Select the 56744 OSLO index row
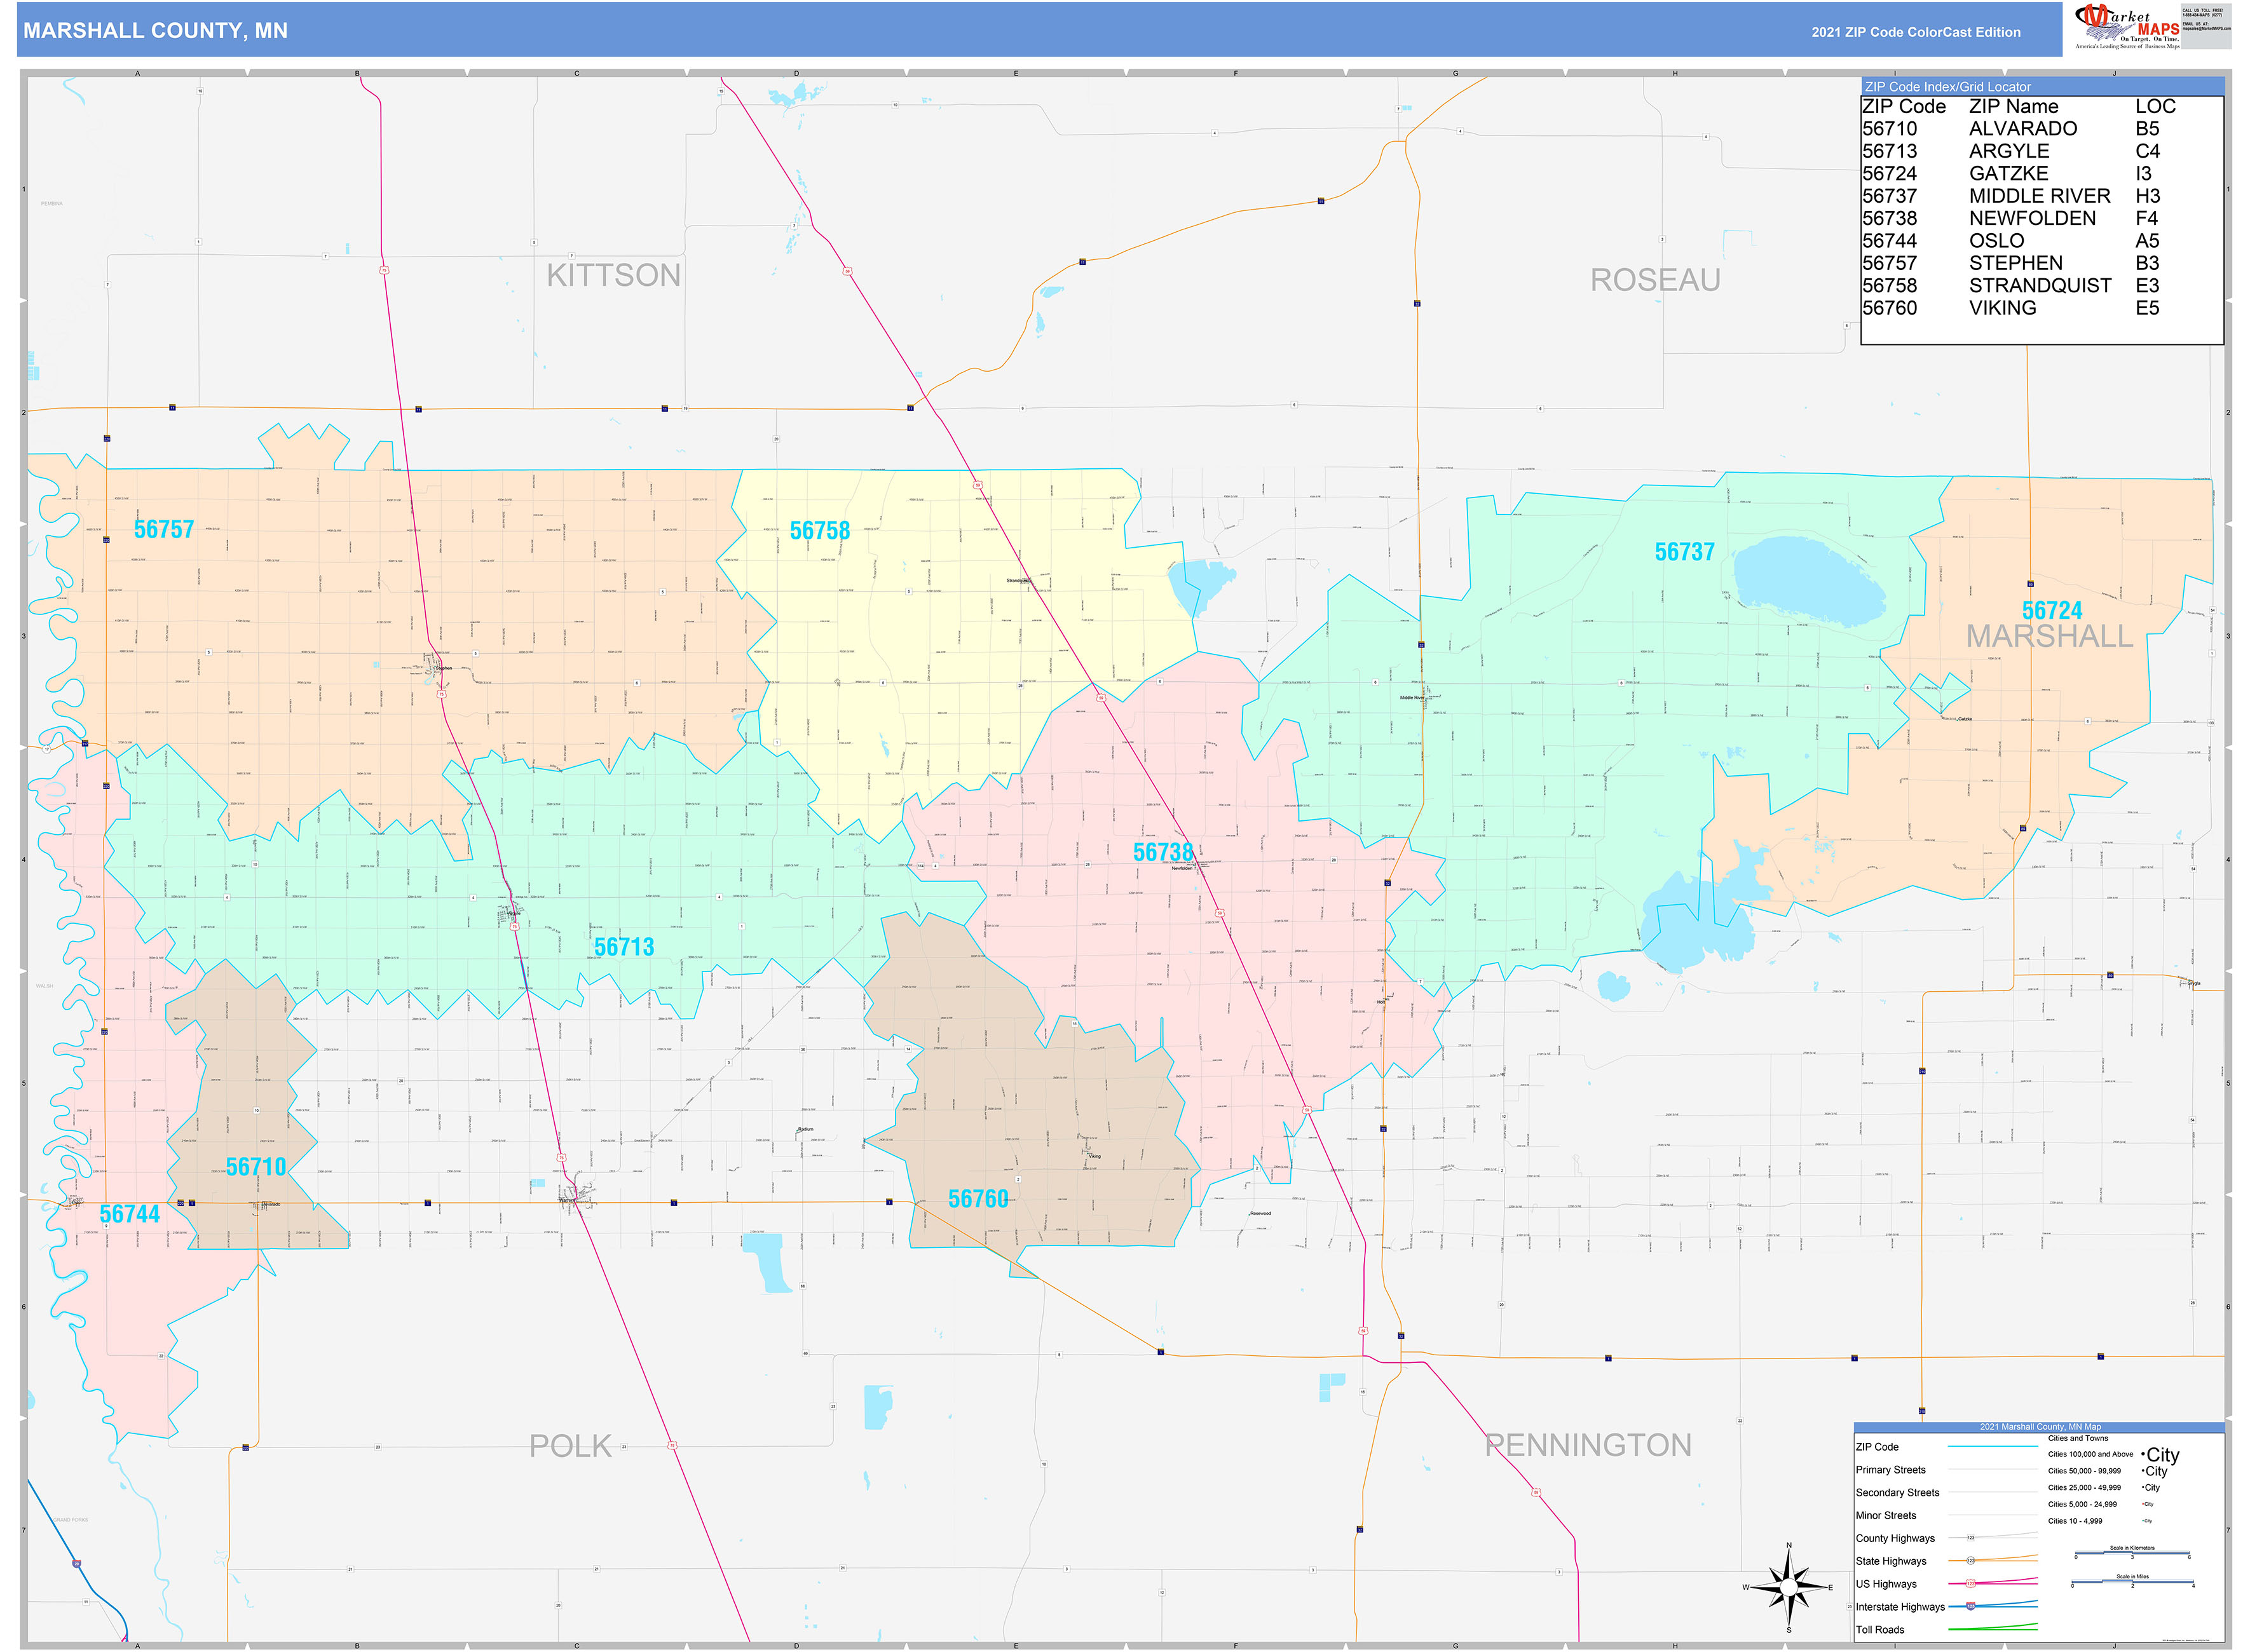The width and height of the screenshot is (2243, 1652). click(2011, 241)
